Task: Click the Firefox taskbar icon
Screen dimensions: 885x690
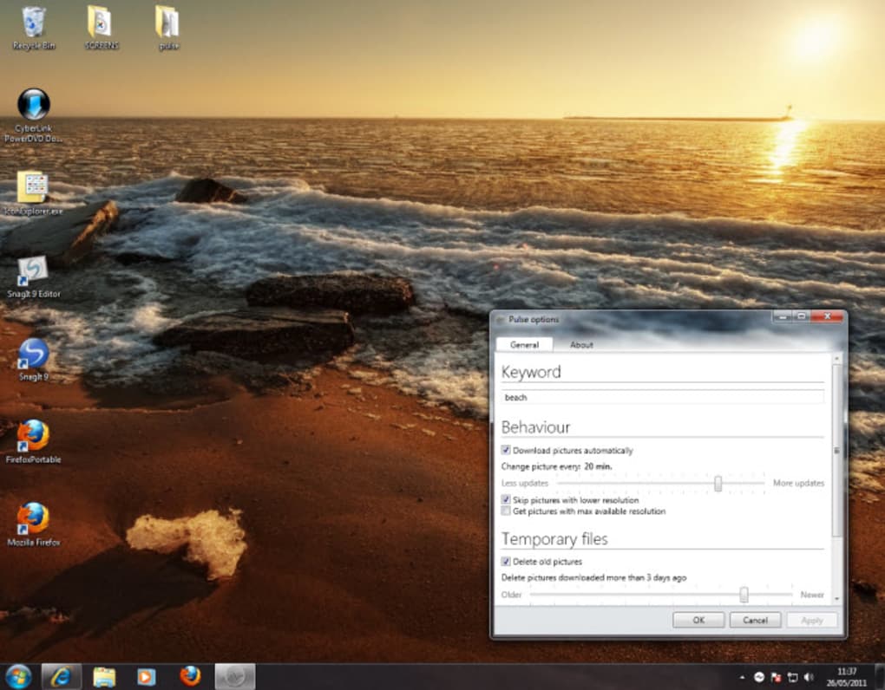Action: (190, 676)
